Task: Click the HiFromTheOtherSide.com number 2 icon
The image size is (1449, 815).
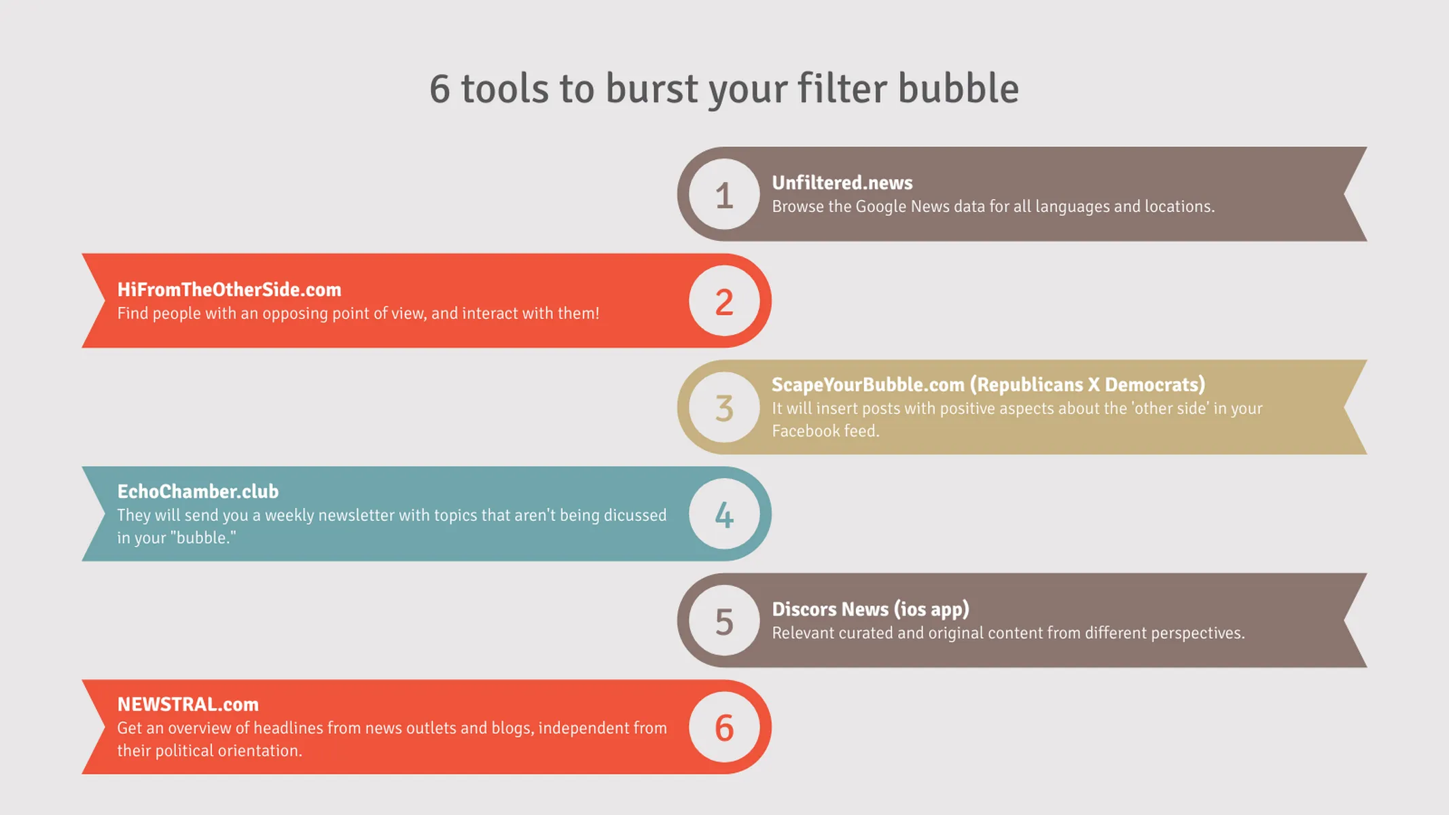Action: (x=724, y=300)
